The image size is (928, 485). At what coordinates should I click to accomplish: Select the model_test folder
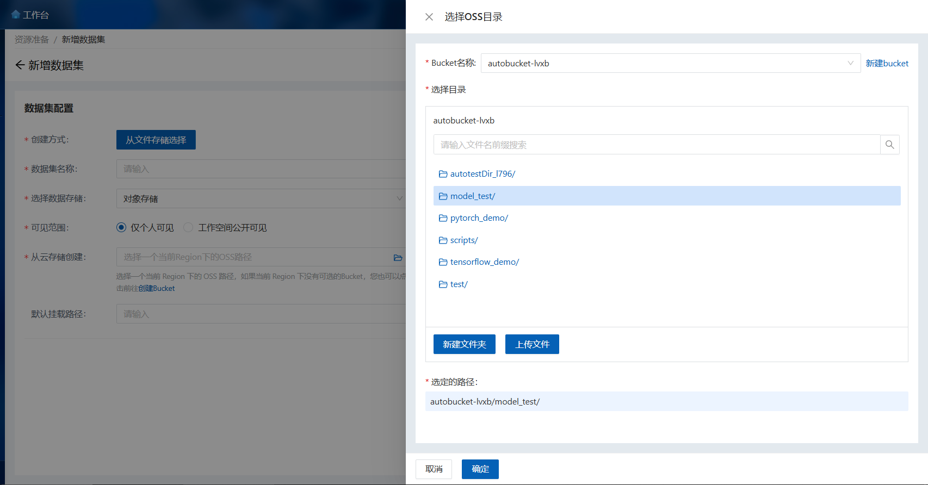pos(472,196)
